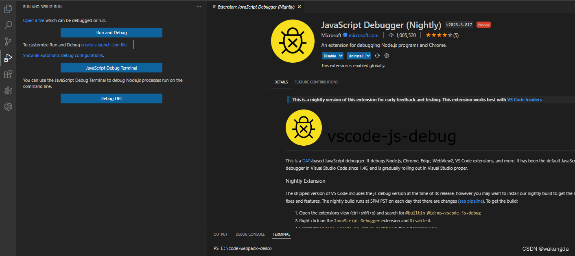This screenshot has height=256, width=575.
Task: Click the 1,005,520 install count
Action: coord(406,35)
